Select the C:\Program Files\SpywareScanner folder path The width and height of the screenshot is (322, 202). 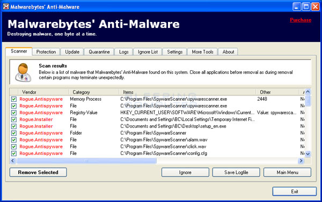tap(153, 133)
